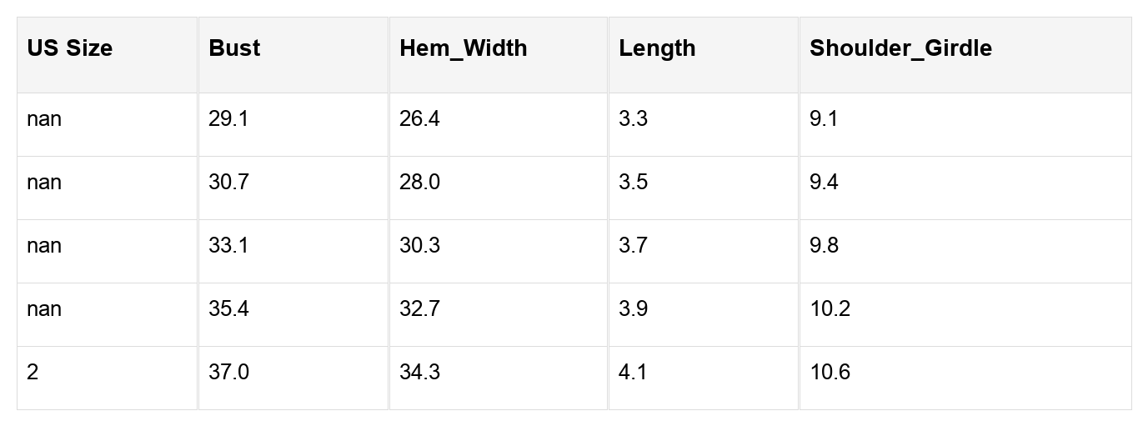
Task: Select the Length column header
Action: tap(657, 48)
